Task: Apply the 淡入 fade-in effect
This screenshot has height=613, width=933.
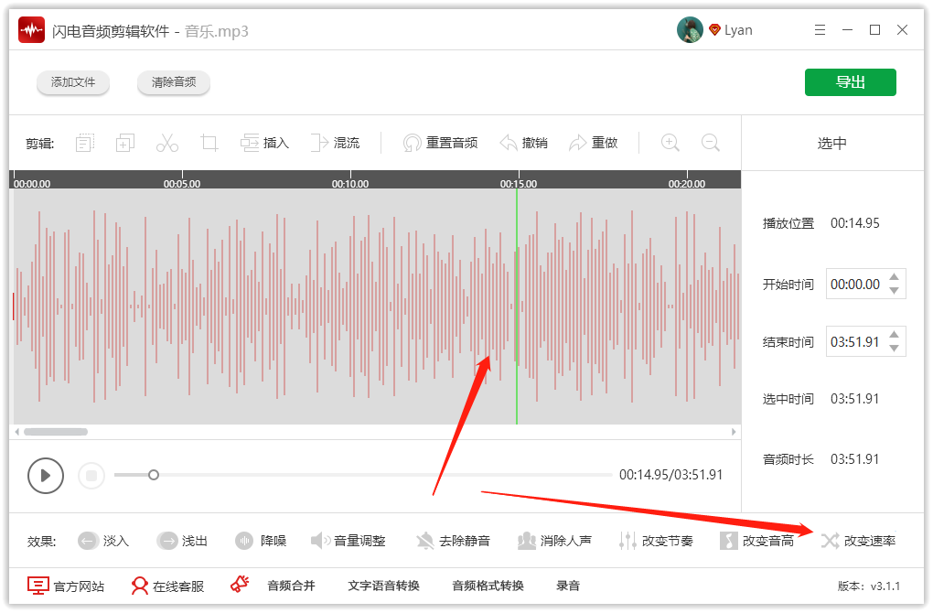Action: (103, 541)
